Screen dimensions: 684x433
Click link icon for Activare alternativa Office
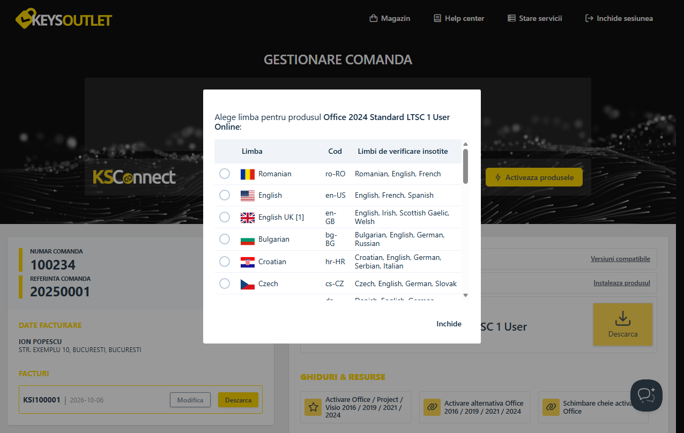(x=432, y=407)
